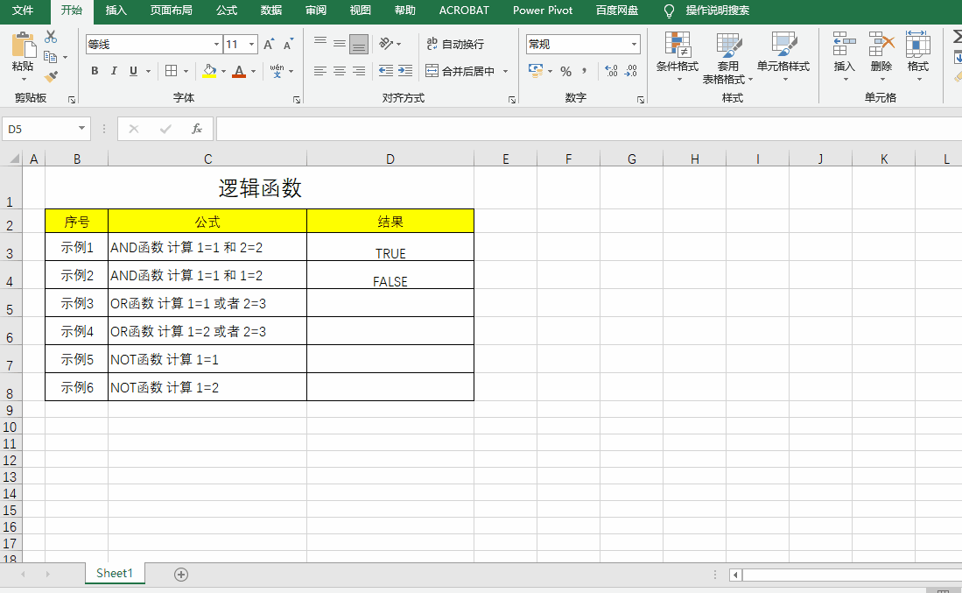Open the 格式 cell format menu

pos(918,56)
